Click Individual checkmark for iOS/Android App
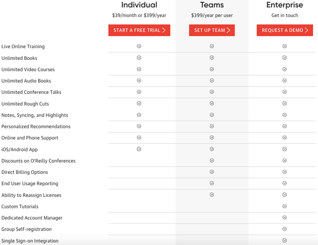Viewport: 318px width, 245px height. click(x=139, y=149)
